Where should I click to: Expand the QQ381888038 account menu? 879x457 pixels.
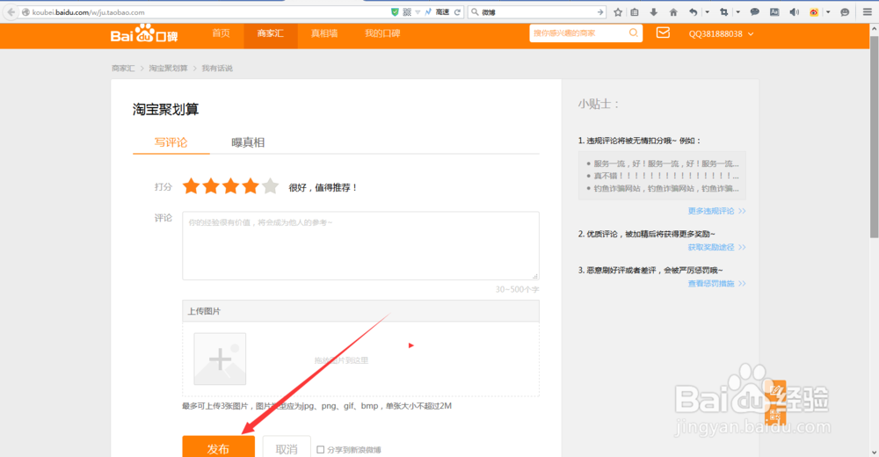[721, 33]
